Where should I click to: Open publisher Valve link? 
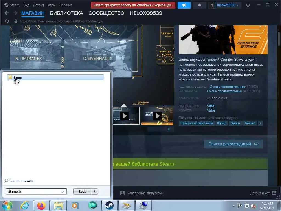211,110
